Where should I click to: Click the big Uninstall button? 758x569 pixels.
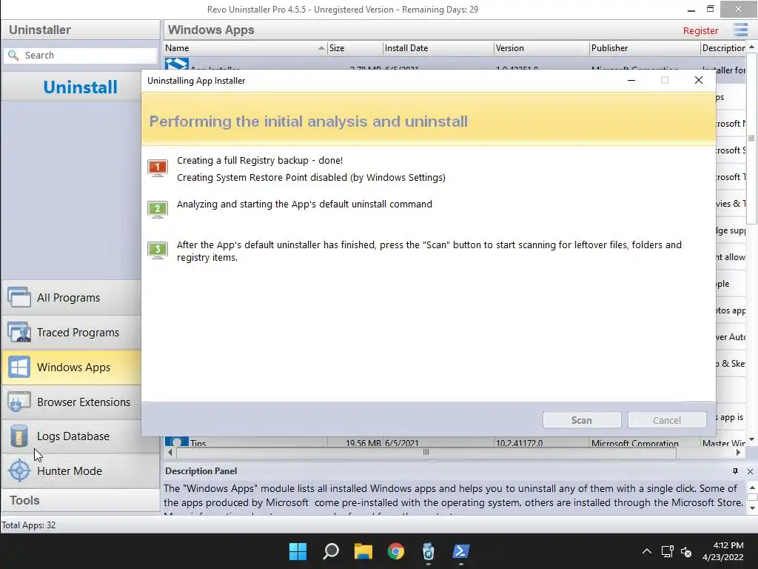click(x=80, y=87)
